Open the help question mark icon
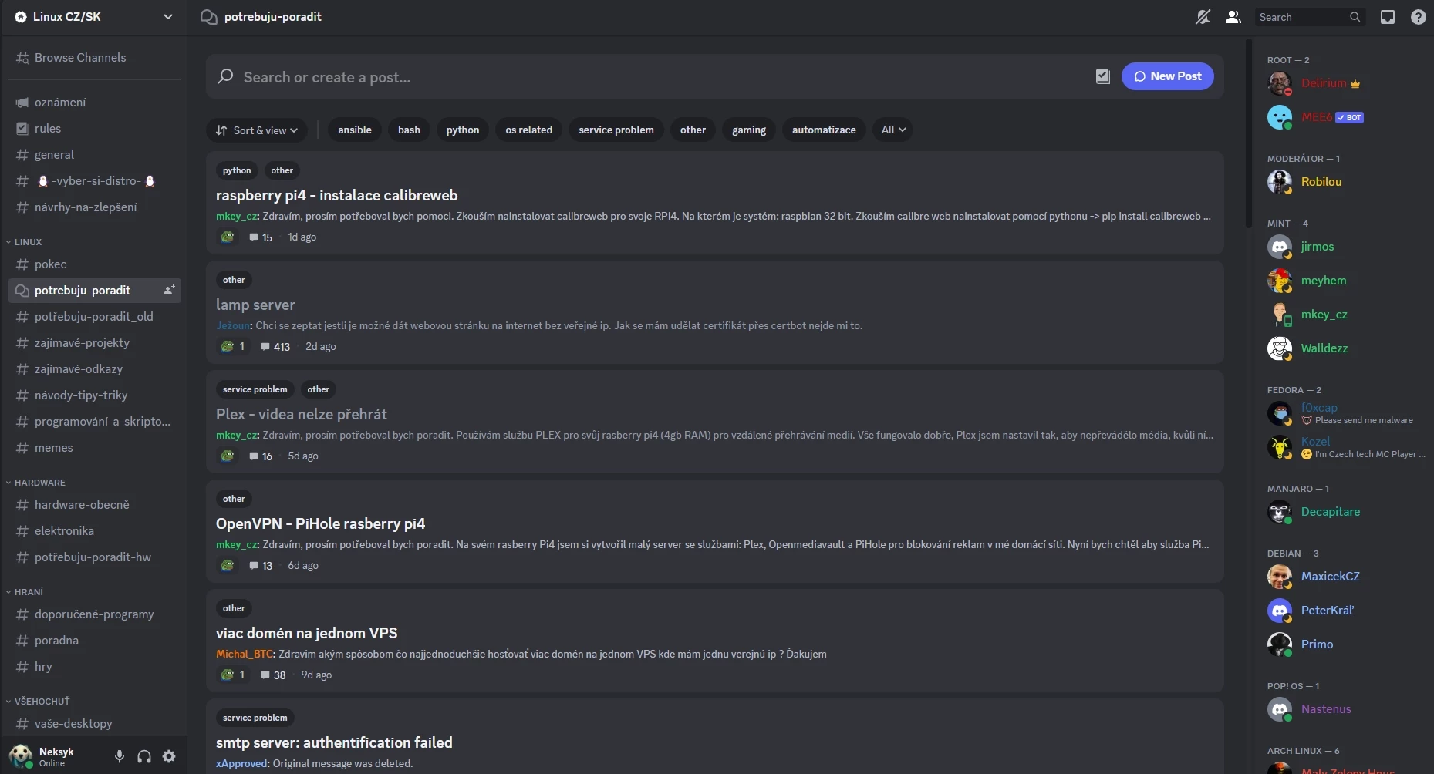Viewport: 1434px width, 774px height. point(1419,17)
